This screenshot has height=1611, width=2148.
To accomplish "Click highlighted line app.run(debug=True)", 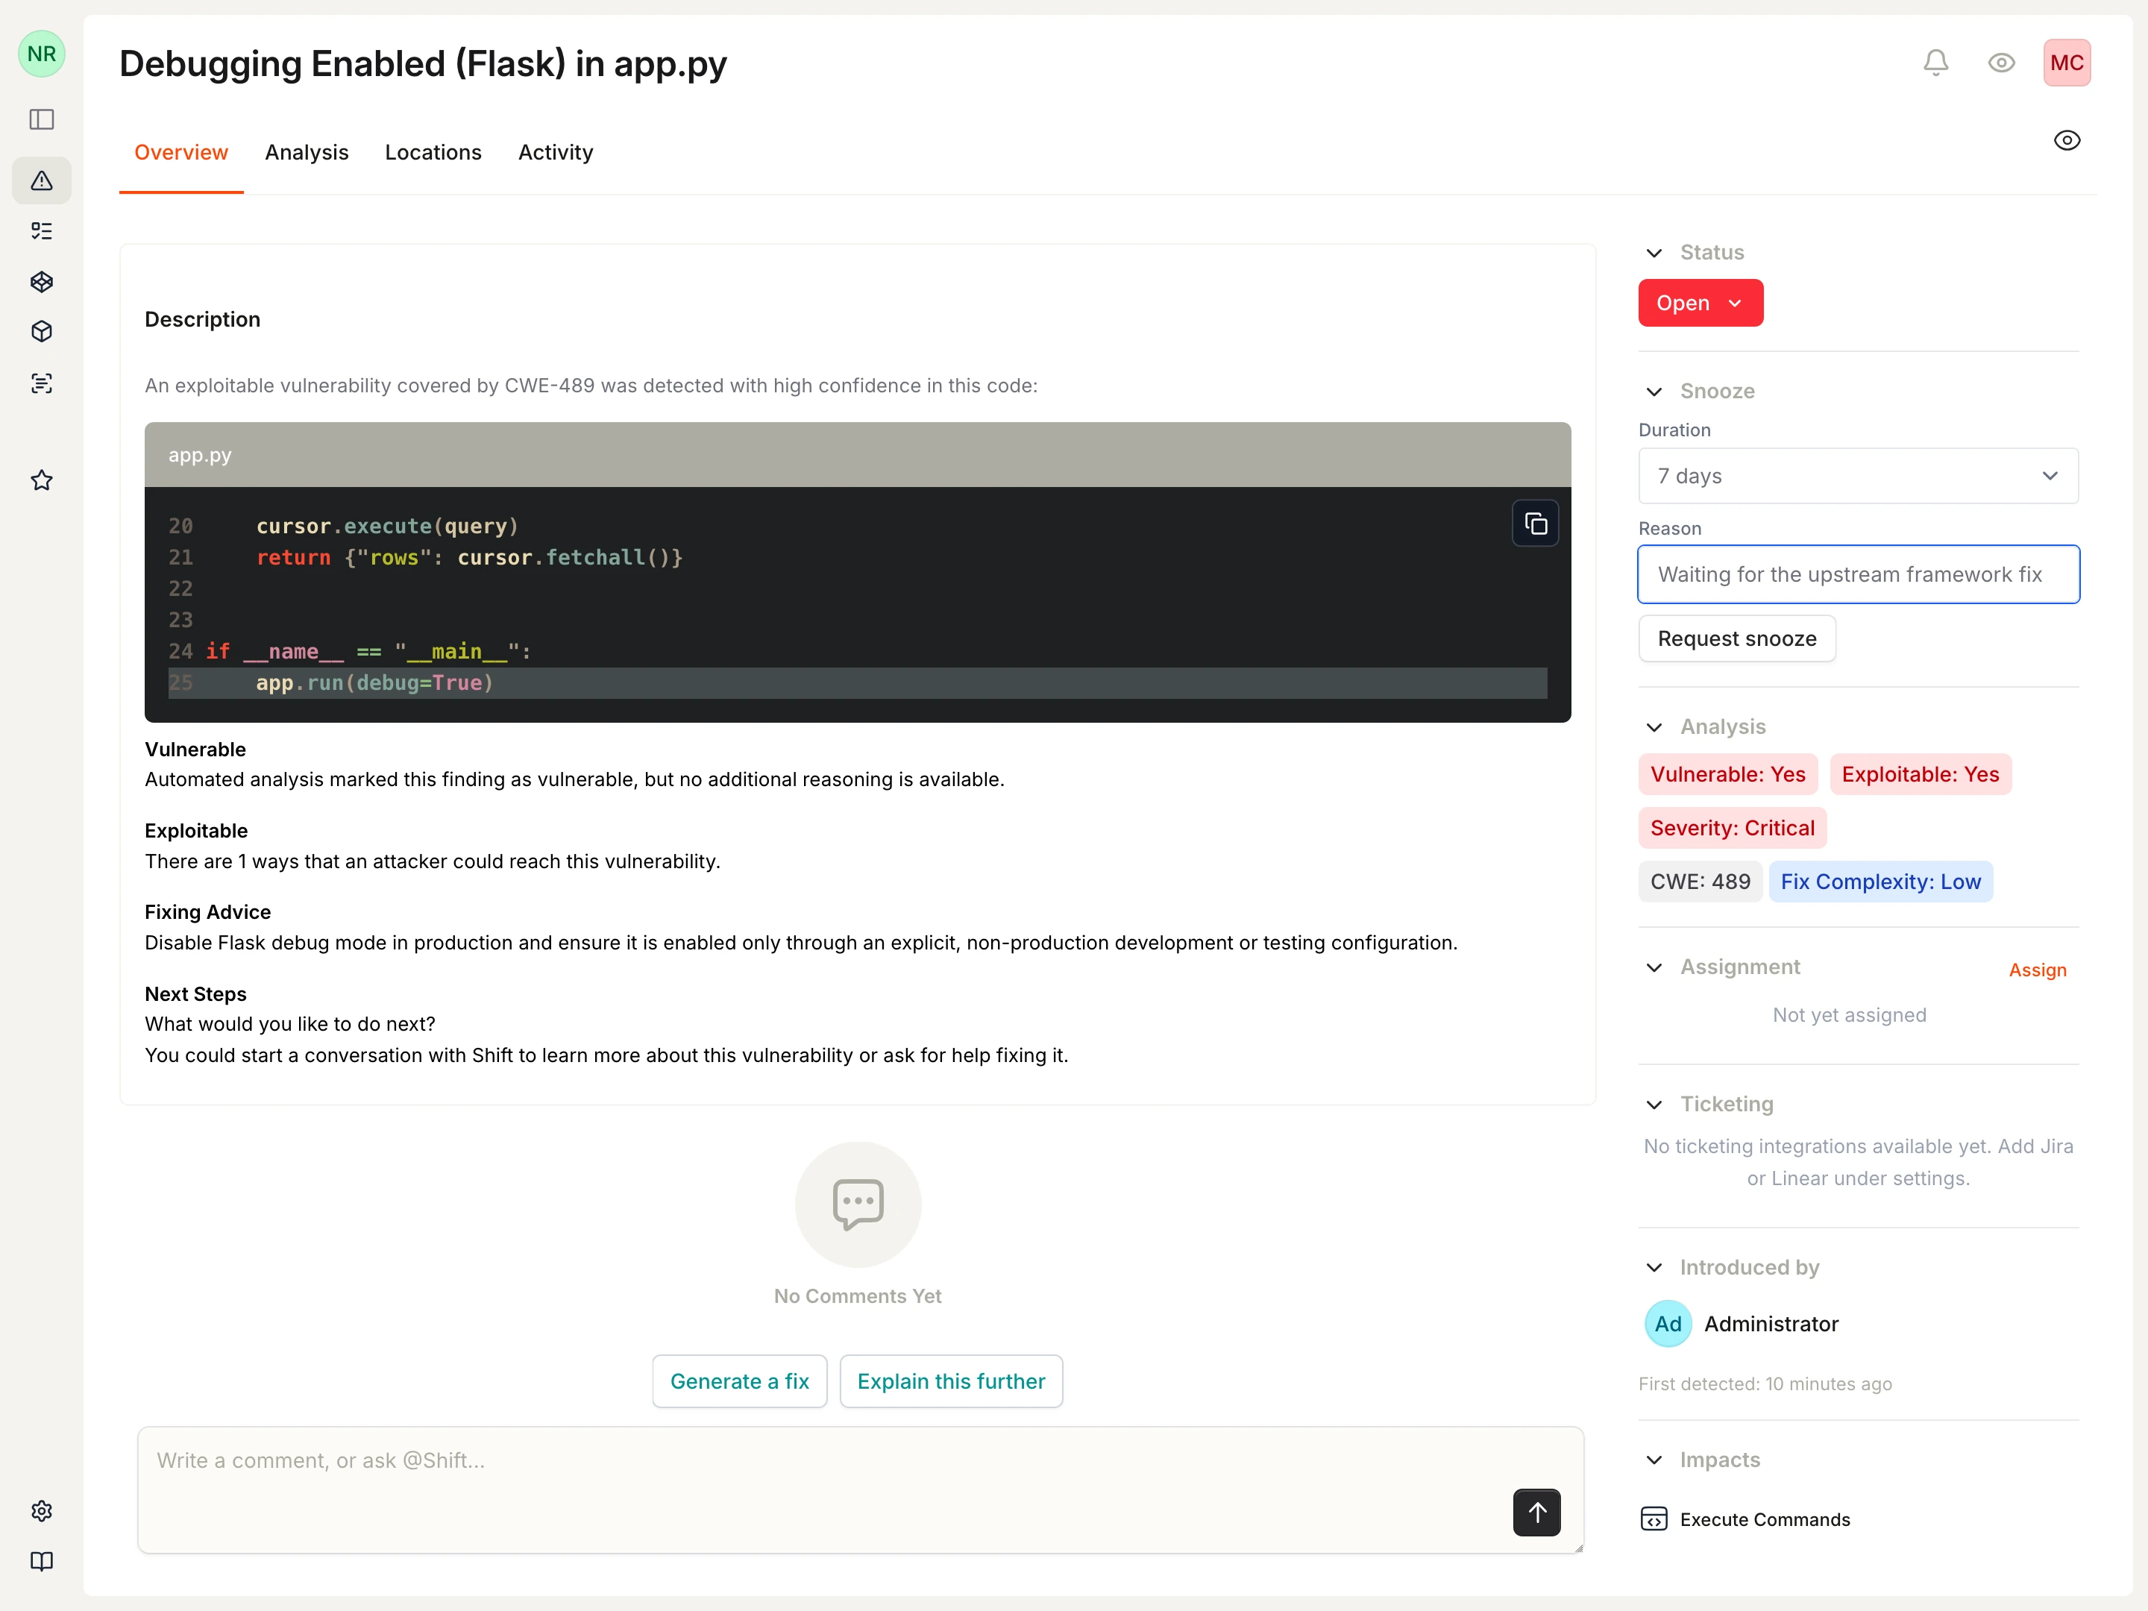I will coord(858,682).
